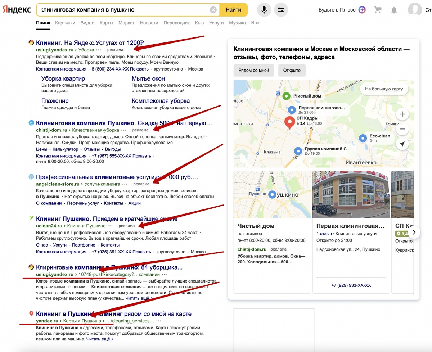
Task: Open the user profile avatar
Action: click(x=415, y=10)
